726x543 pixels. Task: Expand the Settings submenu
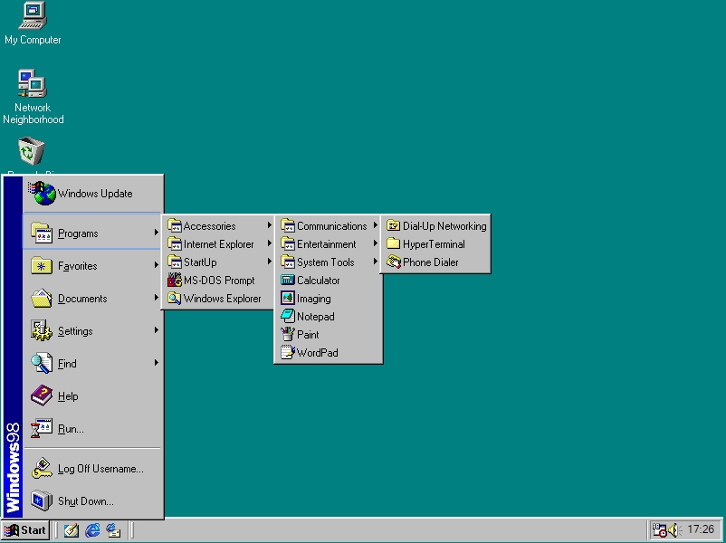coord(92,331)
